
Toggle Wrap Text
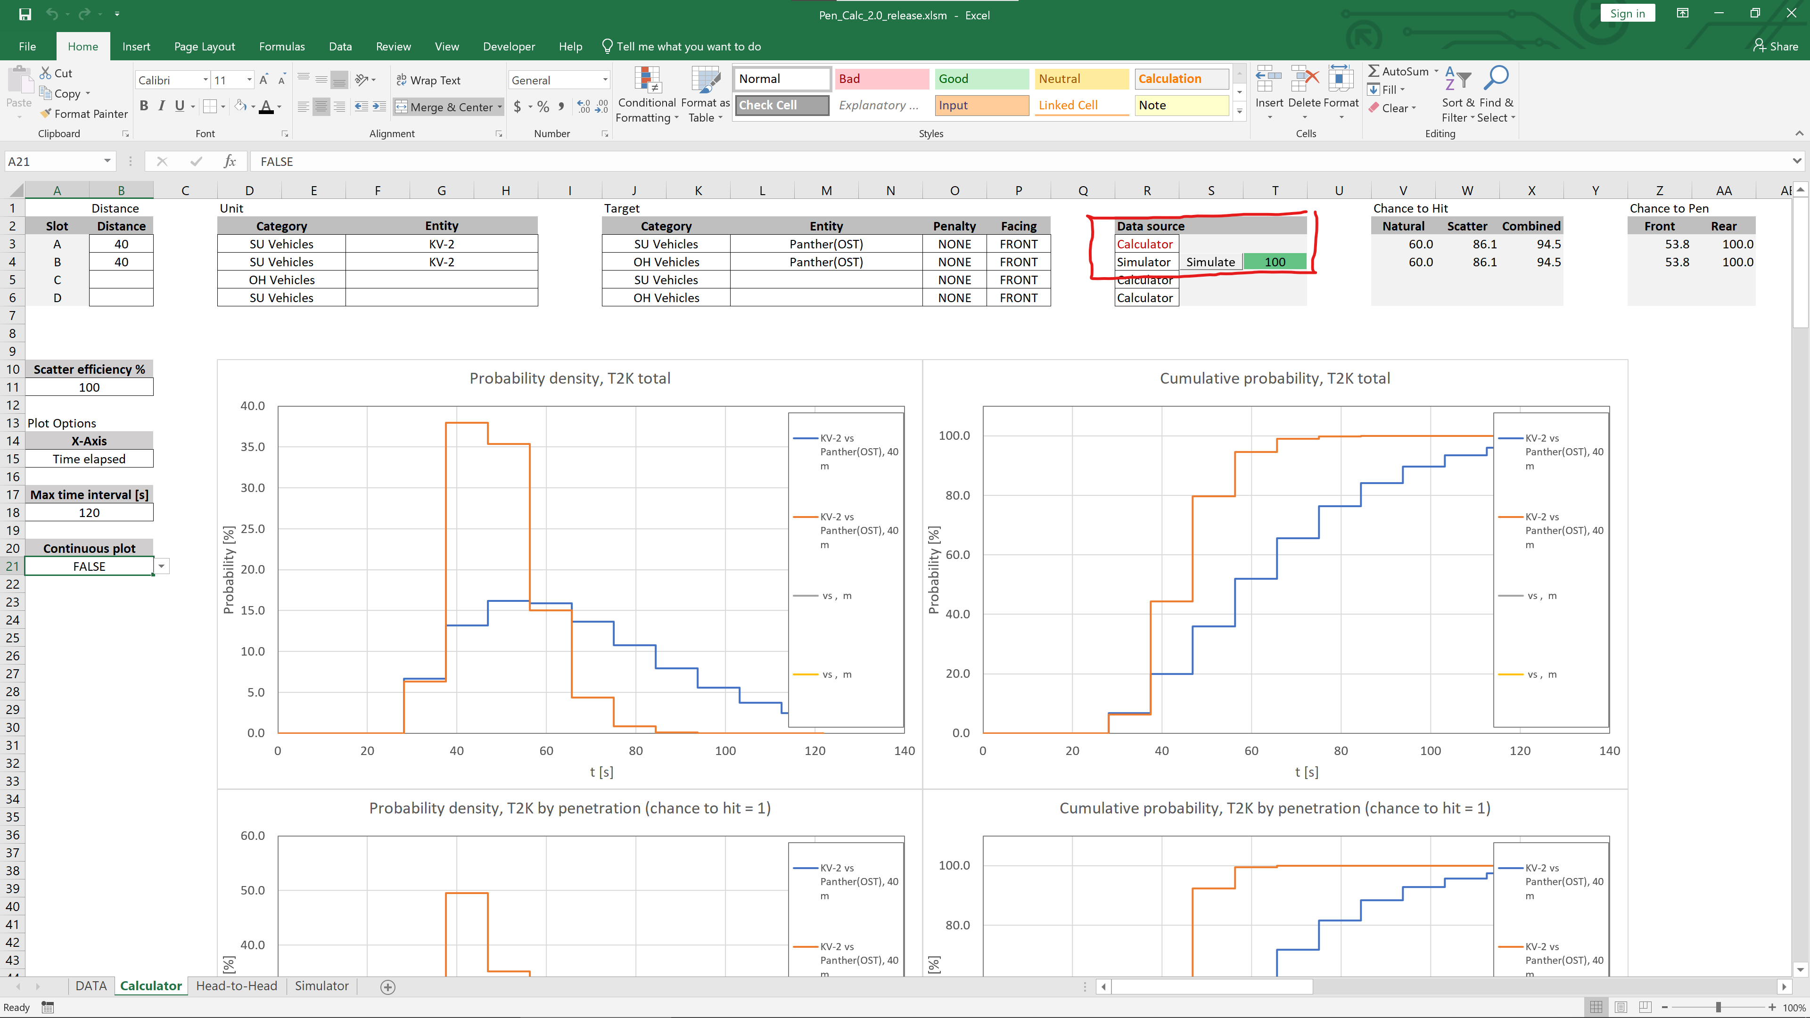(428, 80)
